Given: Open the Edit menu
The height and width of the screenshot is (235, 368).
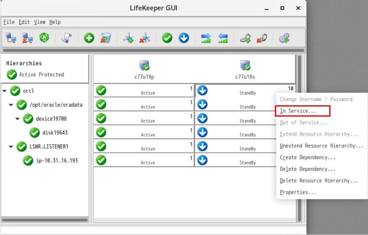Looking at the screenshot, I should [x=24, y=22].
